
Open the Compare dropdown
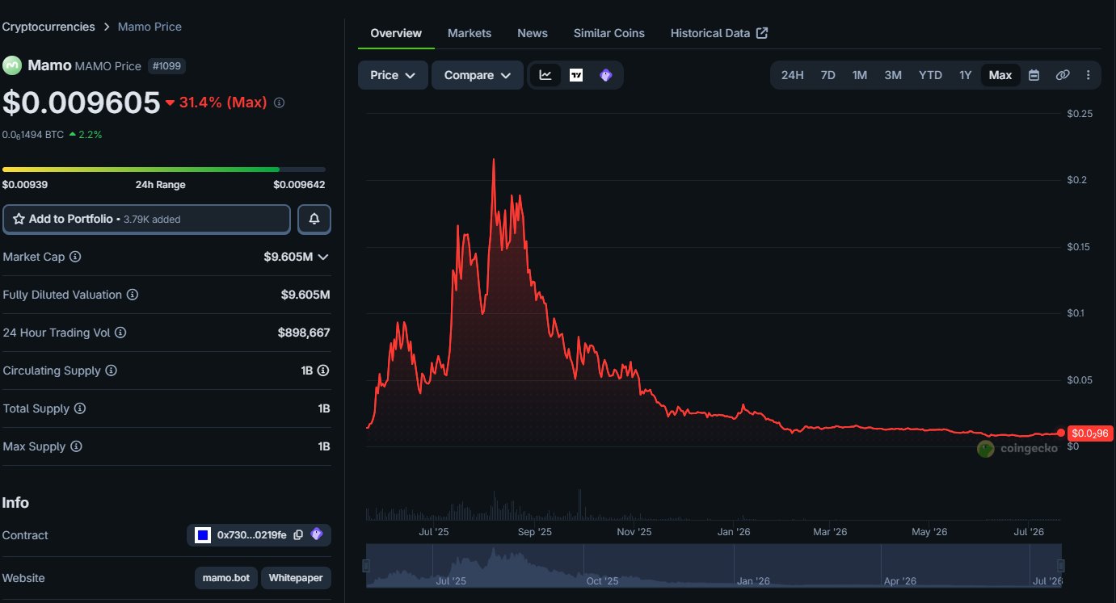point(478,75)
